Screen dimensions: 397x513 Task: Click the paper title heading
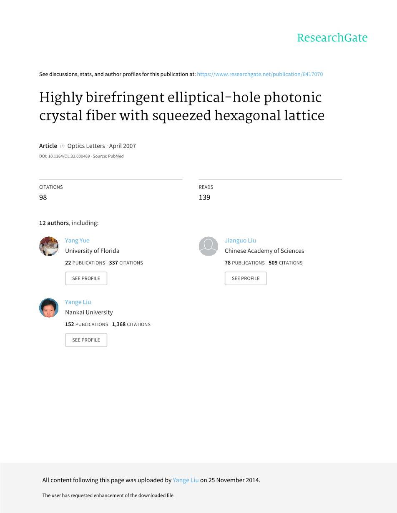(181, 106)
